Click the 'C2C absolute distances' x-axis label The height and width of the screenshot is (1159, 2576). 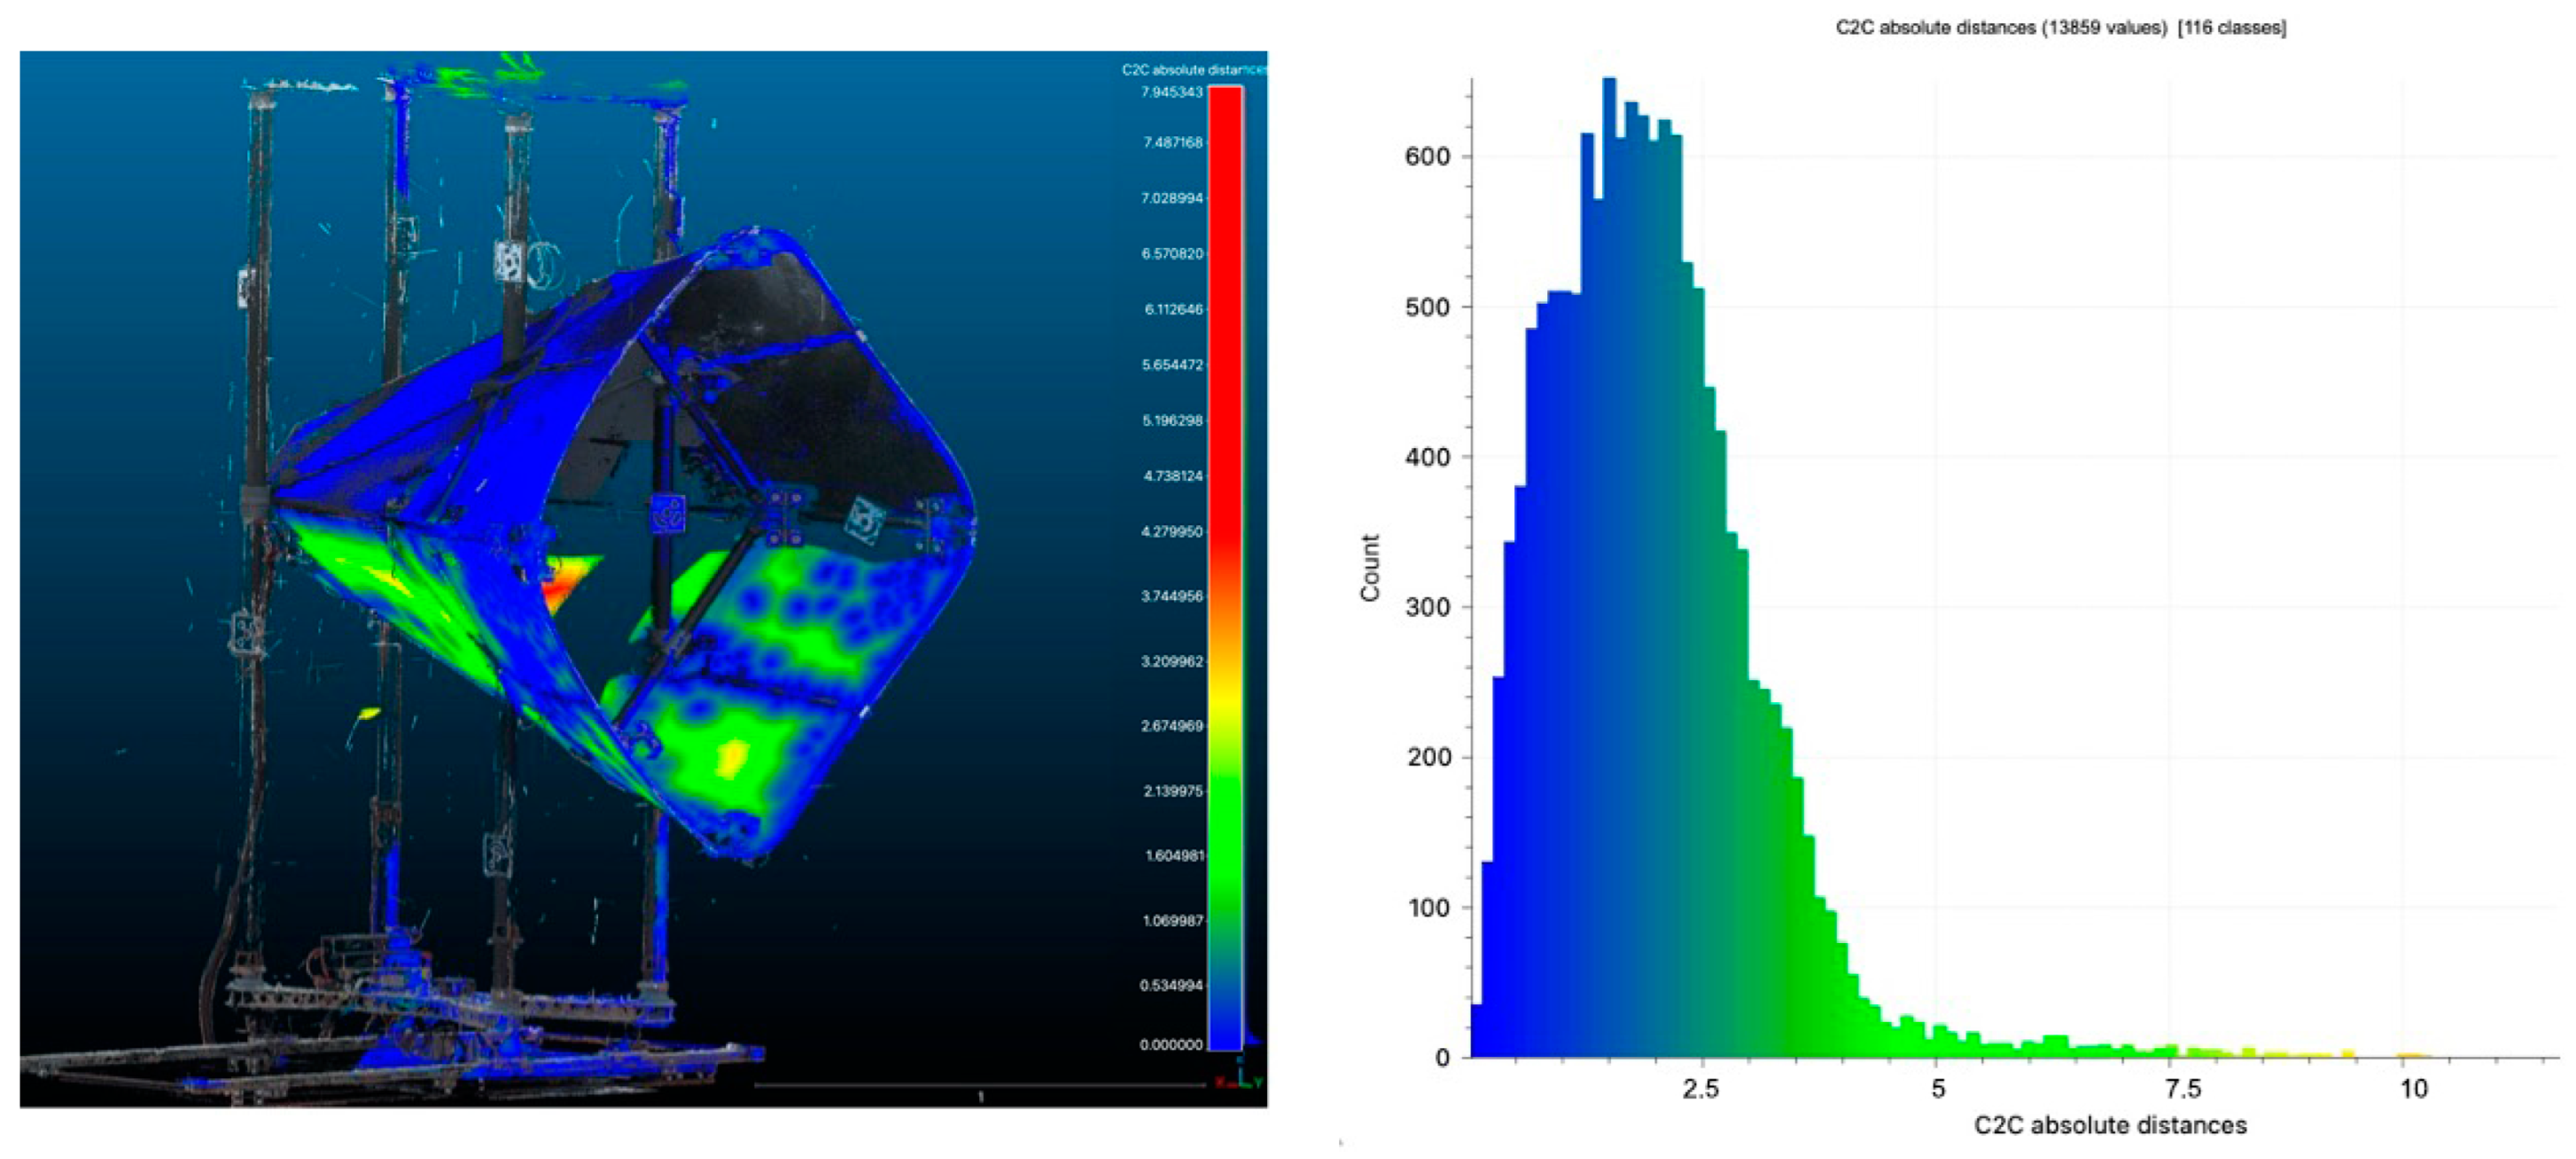click(2110, 1125)
